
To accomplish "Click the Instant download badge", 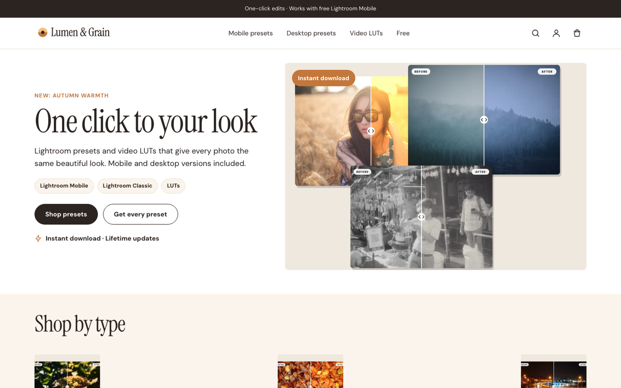I will tap(323, 78).
